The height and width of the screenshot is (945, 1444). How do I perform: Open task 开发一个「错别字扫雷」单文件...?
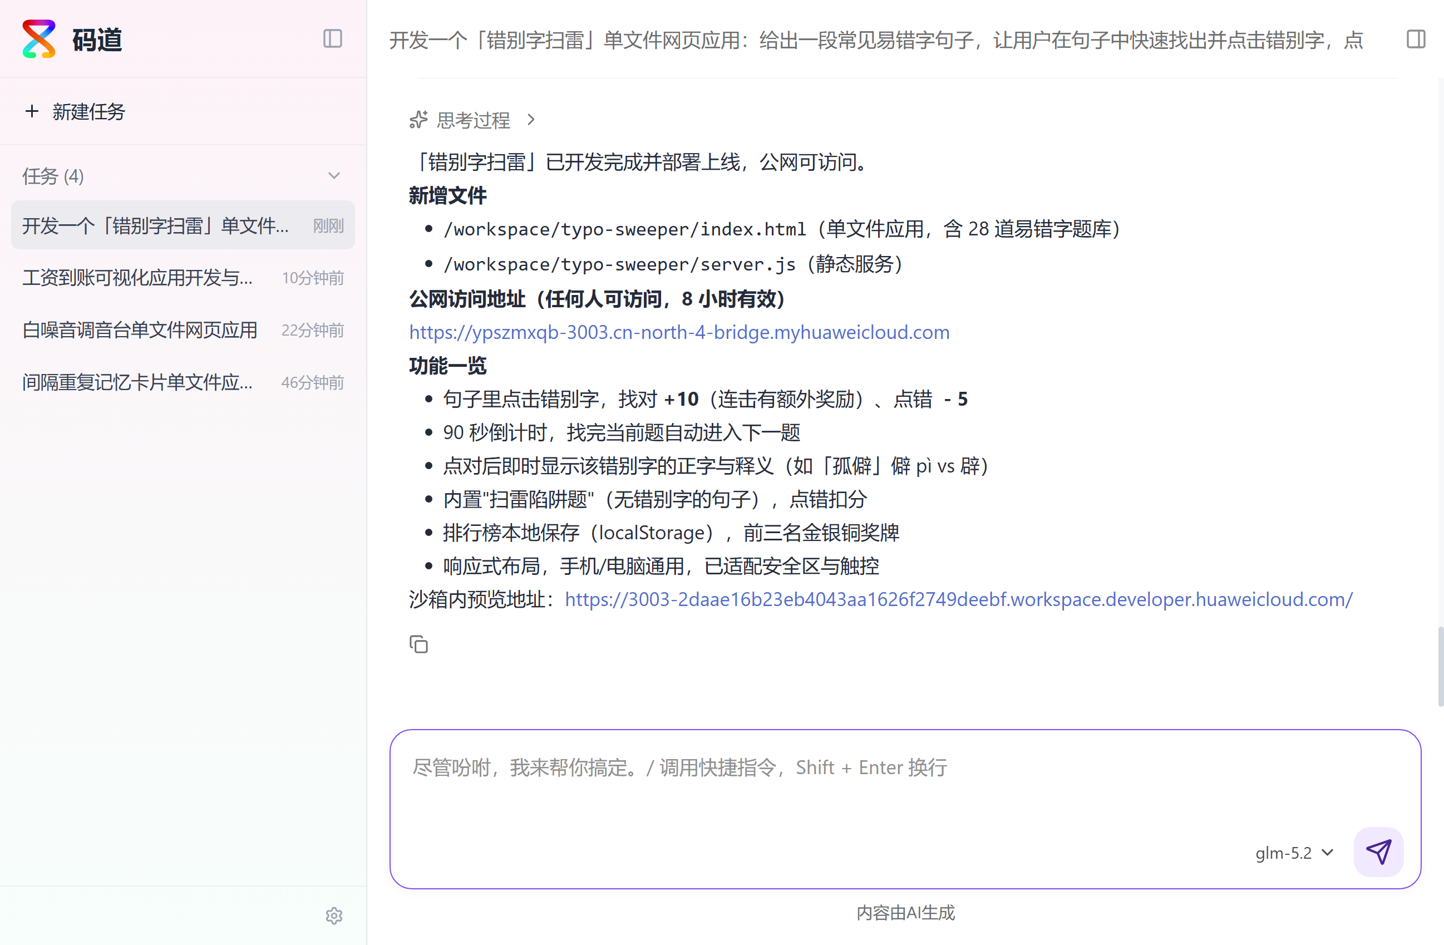(x=183, y=225)
